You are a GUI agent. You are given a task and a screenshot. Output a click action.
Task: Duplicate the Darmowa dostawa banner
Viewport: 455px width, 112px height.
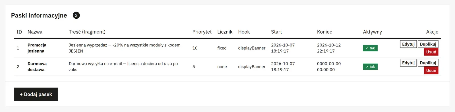[428, 63]
